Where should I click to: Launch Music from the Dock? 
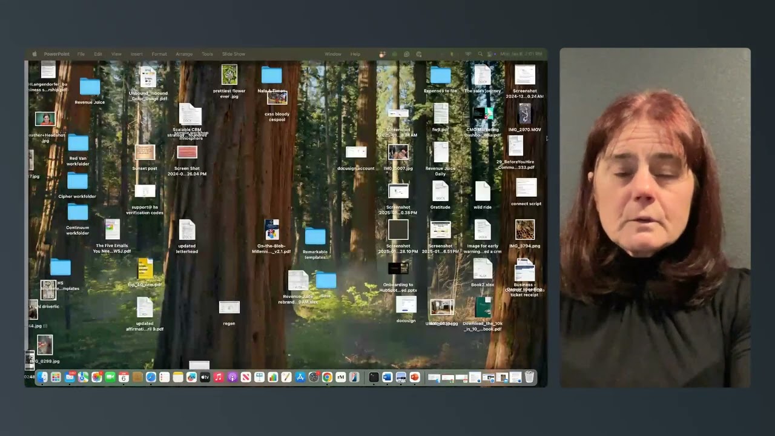click(219, 377)
